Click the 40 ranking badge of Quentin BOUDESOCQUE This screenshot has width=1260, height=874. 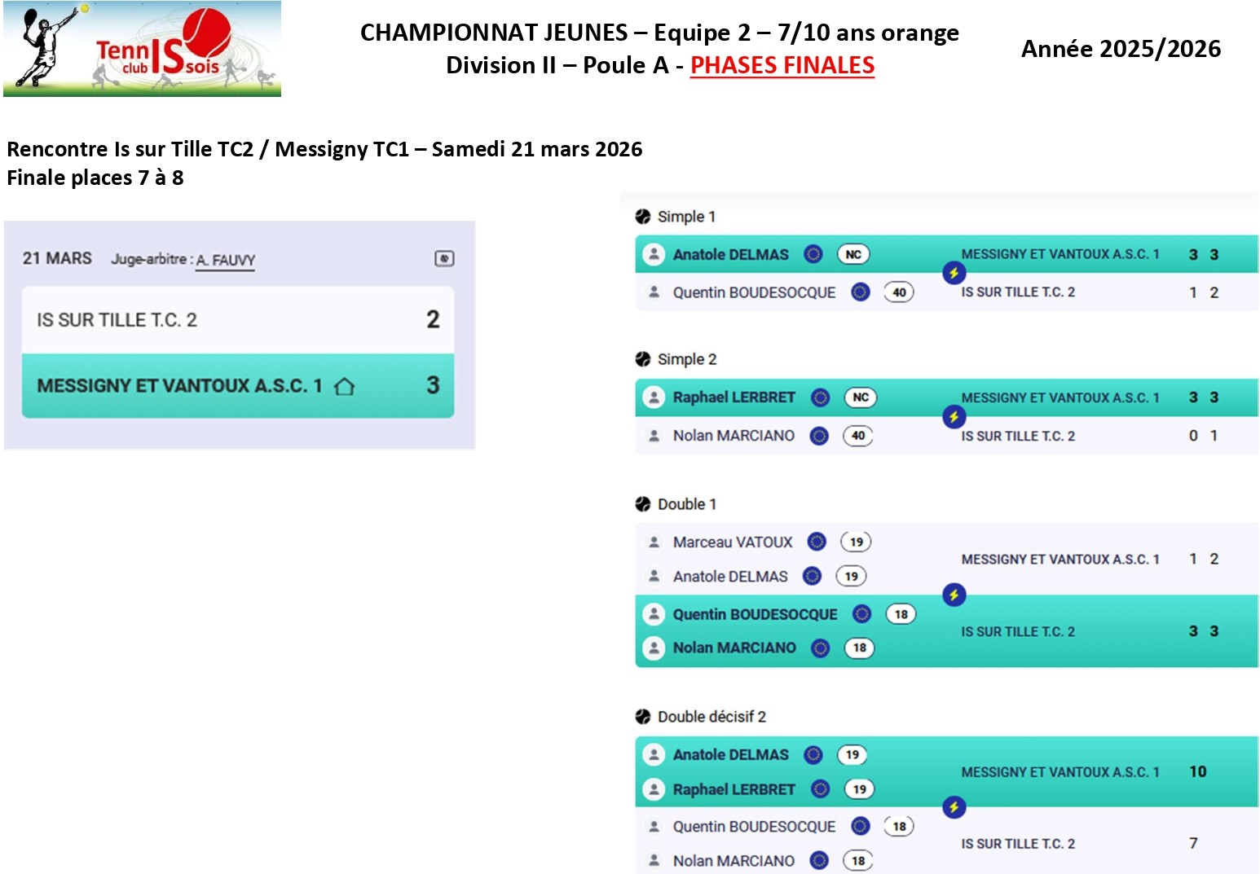pyautogui.click(x=899, y=292)
